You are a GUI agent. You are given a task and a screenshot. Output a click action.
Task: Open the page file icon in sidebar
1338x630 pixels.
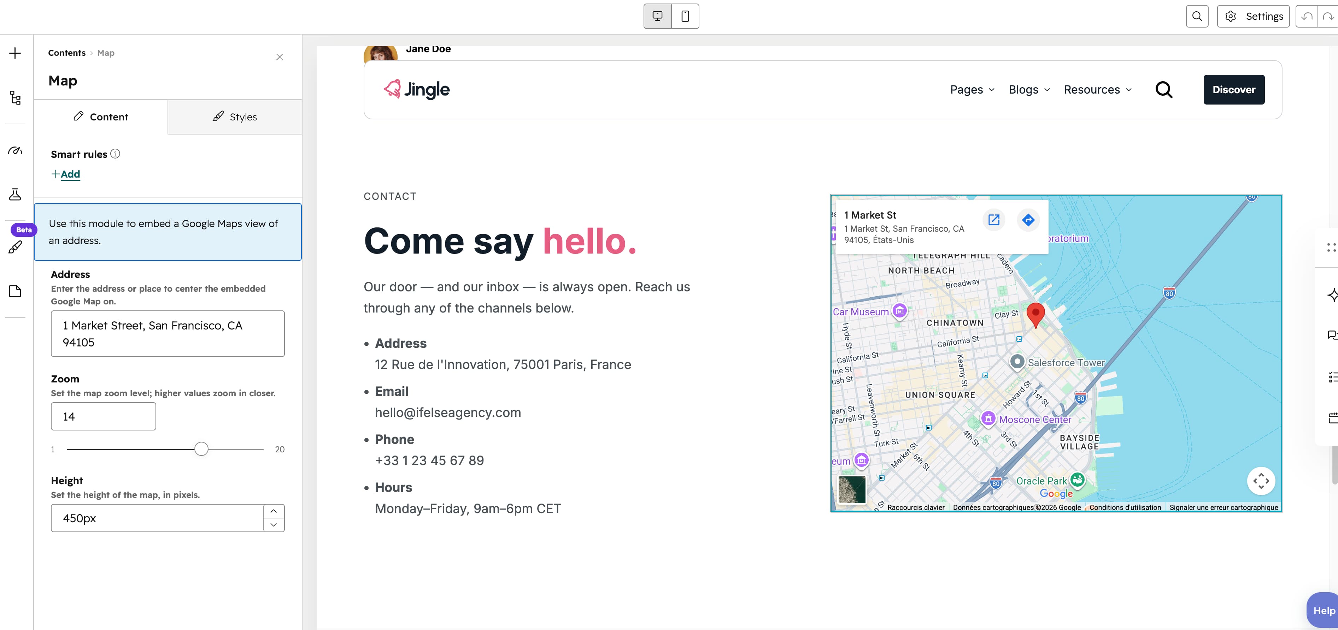click(x=15, y=291)
